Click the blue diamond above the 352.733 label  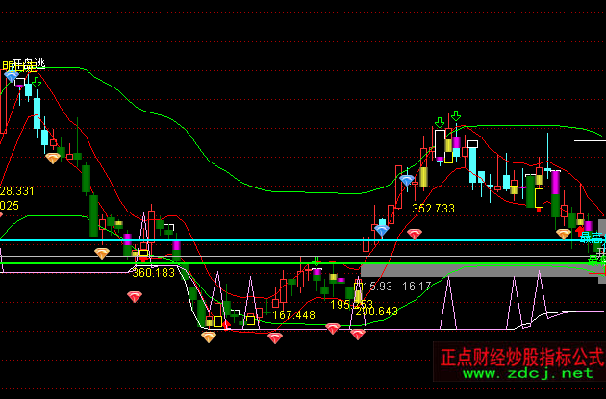[407, 180]
